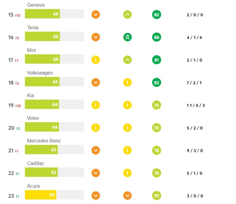This screenshot has height=204, width=236.
Task: Open the Tesla brand name link
Action: pyautogui.click(x=33, y=28)
